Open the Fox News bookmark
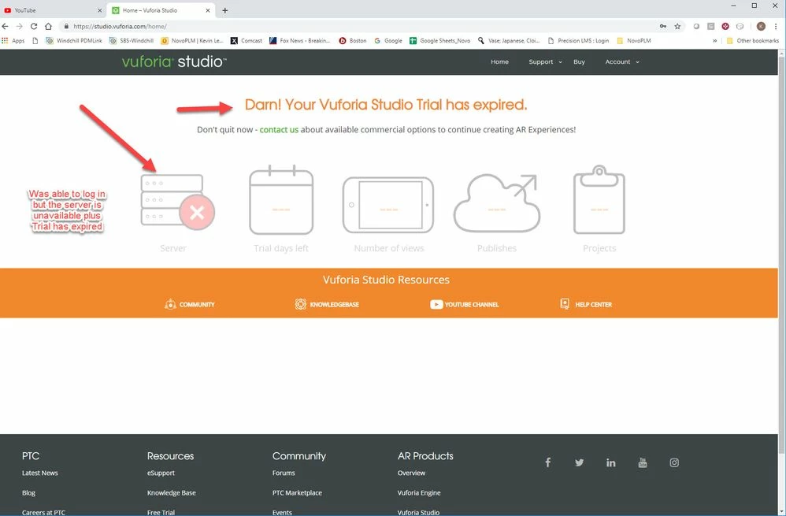This screenshot has width=786, height=516. [300, 41]
